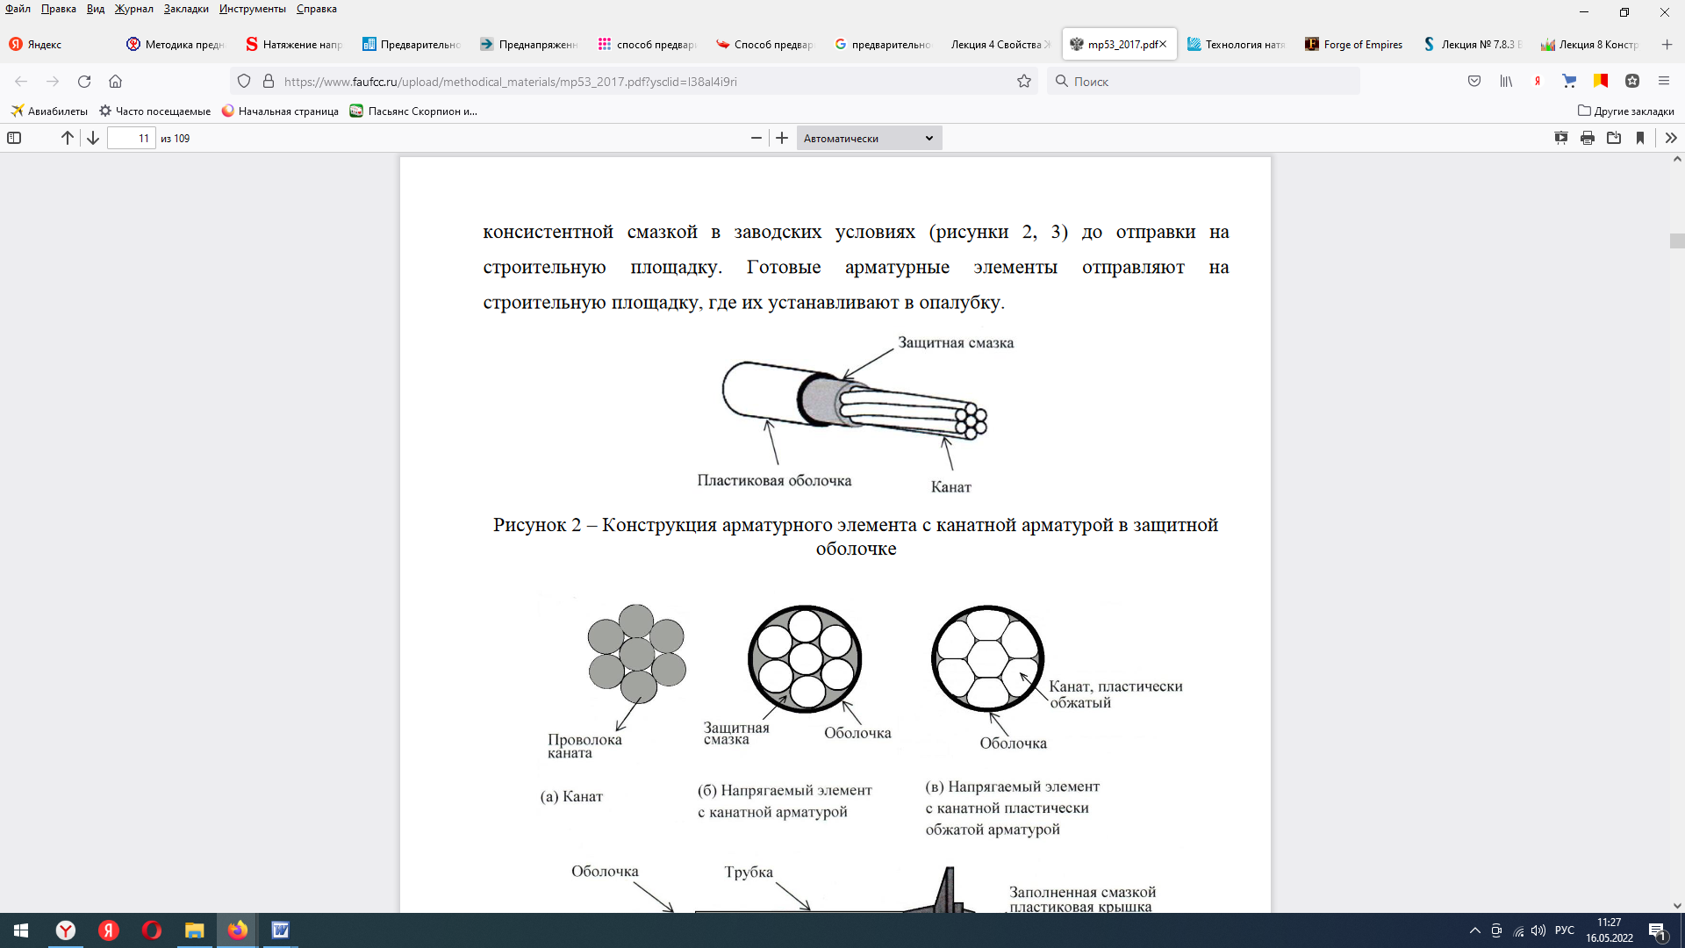Zoom out the PDF with minus button
1685x948 pixels.
[x=756, y=138]
